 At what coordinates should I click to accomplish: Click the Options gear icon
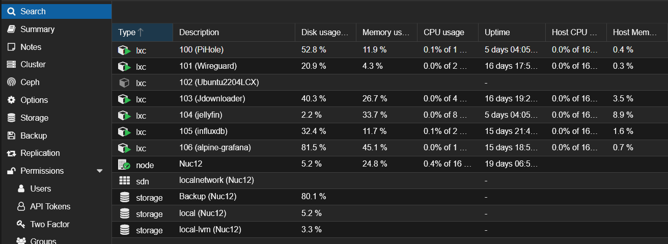11,100
